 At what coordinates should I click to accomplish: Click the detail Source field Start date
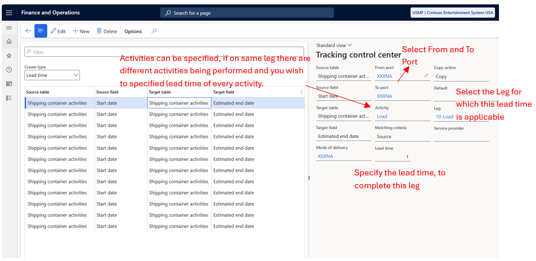tap(343, 96)
